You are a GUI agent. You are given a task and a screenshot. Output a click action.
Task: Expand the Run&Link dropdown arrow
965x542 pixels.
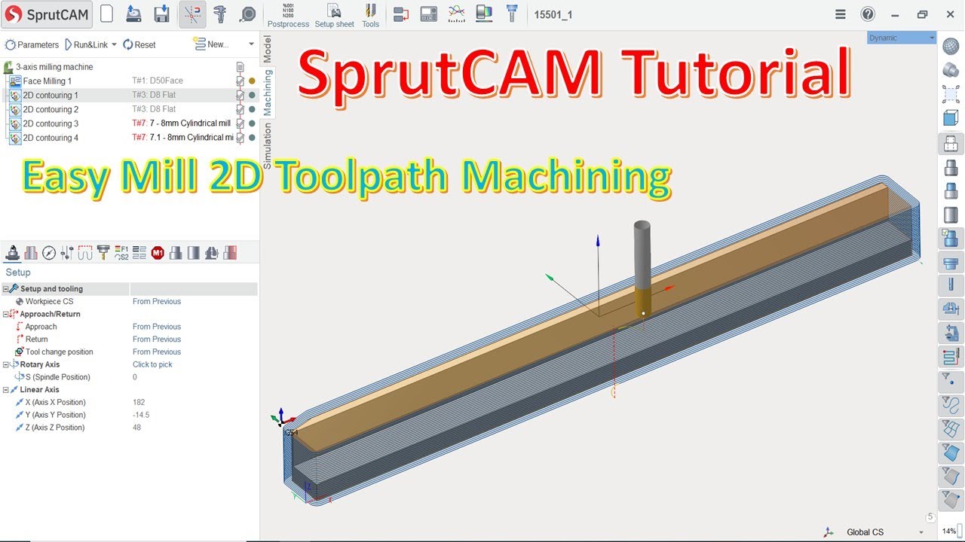[114, 44]
